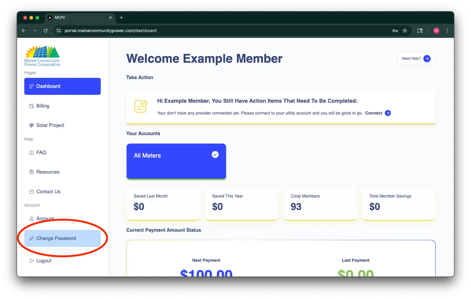Open the Chrome profile avatar M
The image size is (471, 299).
436,31
